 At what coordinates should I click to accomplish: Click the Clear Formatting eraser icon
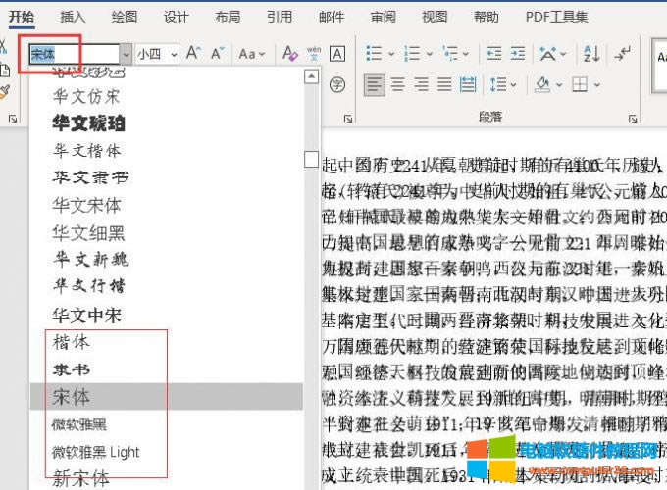(x=289, y=54)
